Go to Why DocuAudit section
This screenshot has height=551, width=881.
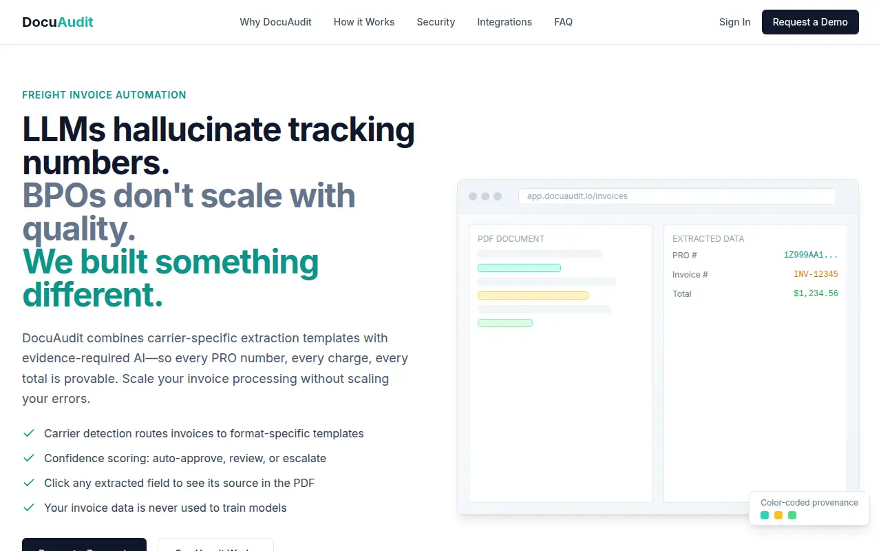(275, 22)
